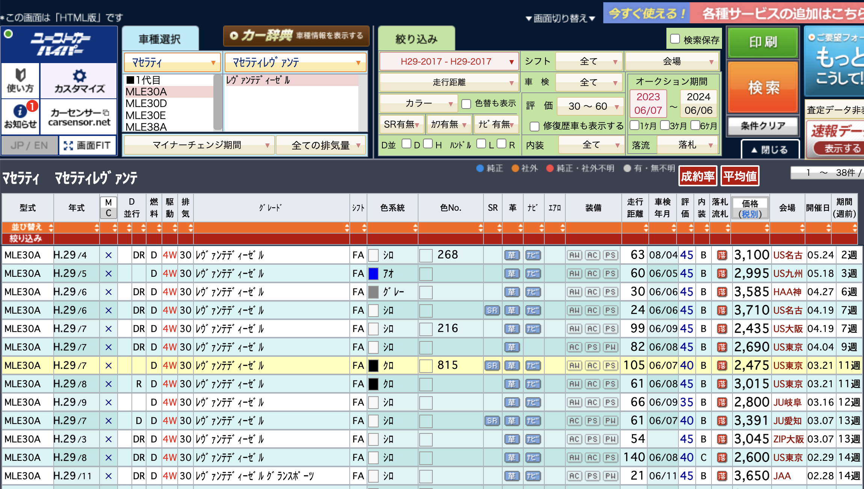The width and height of the screenshot is (864, 489).
Task: Click the ナビ badge in the 3,045 row
Action: pyautogui.click(x=533, y=439)
